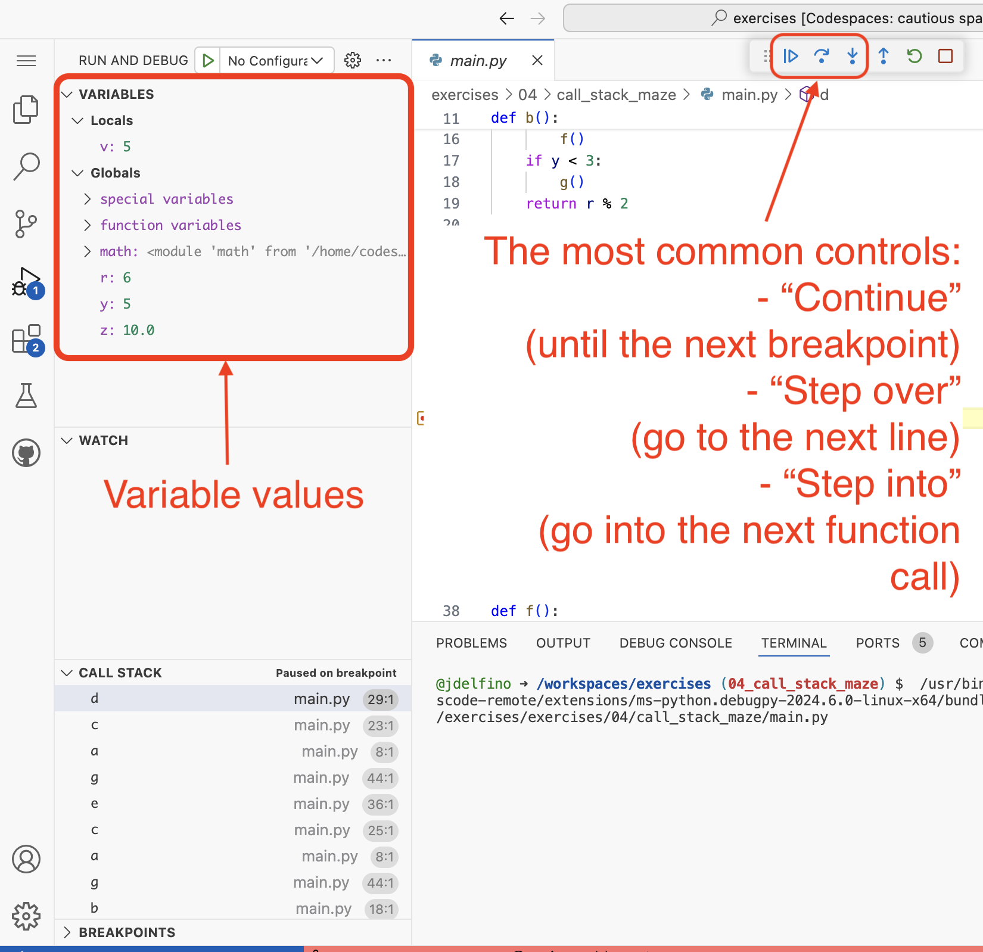Start debugging with the green play button

click(x=208, y=60)
